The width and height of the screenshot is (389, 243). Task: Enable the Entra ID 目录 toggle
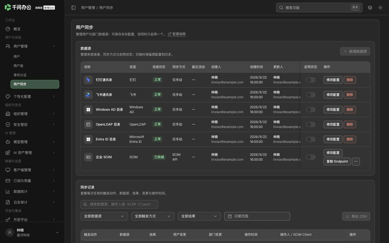[311, 139]
